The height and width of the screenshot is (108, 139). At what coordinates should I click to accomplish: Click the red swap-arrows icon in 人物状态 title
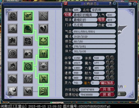[66, 4]
